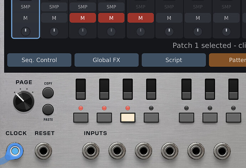Unmute the fourth channel red M
This screenshot has height=168, width=246.
pos(111,18)
